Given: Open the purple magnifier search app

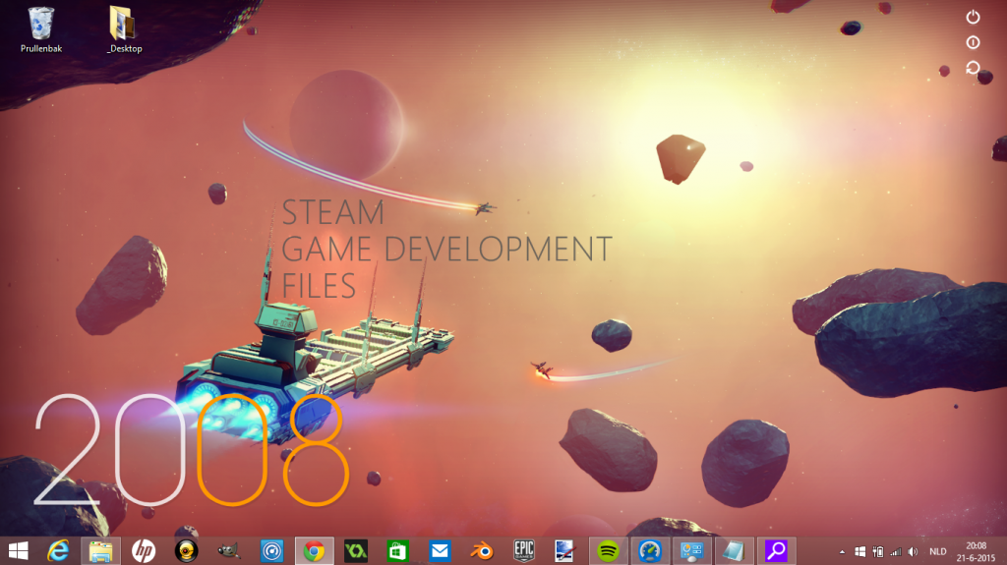Looking at the screenshot, I should point(776,551).
